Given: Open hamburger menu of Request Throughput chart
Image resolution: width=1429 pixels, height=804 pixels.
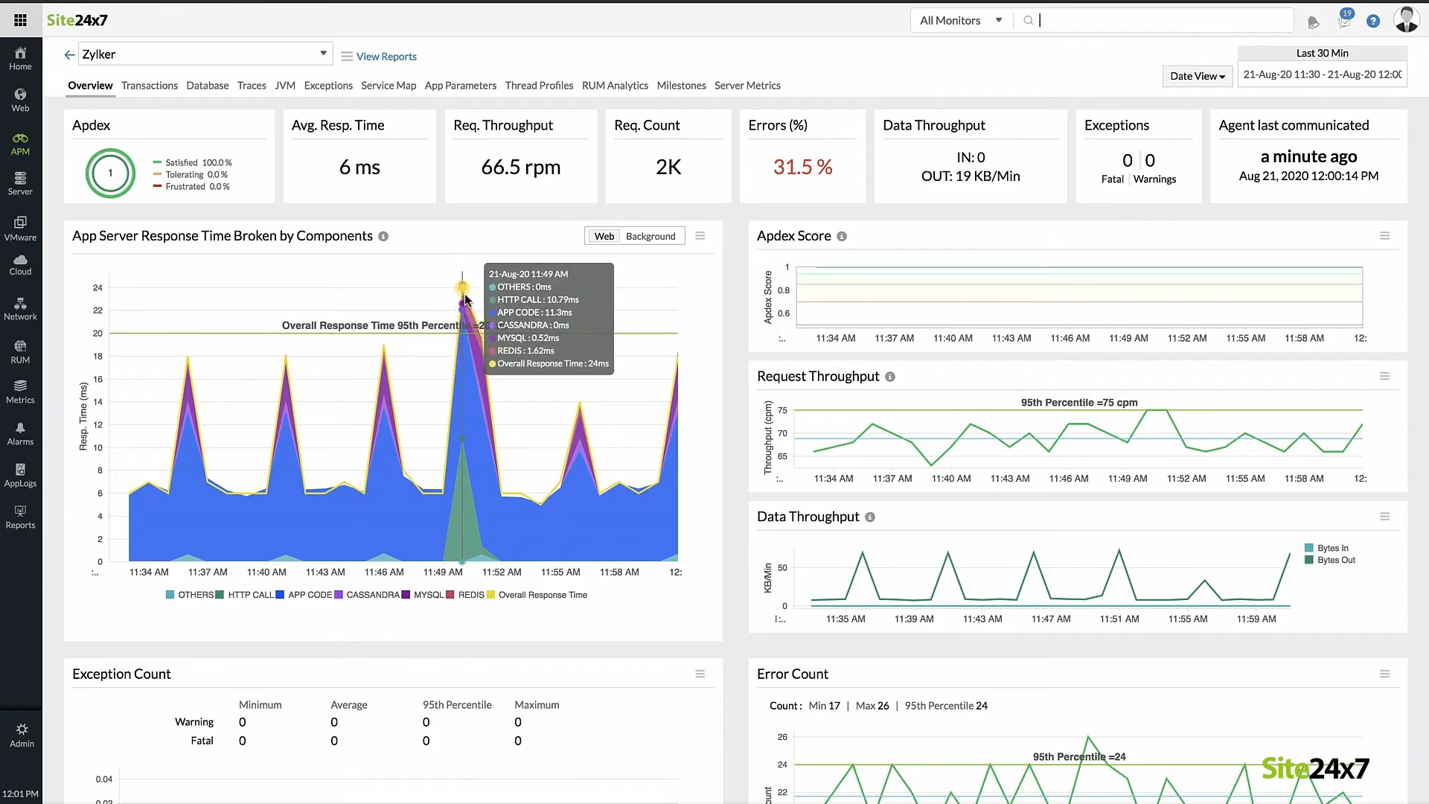Looking at the screenshot, I should (1385, 377).
